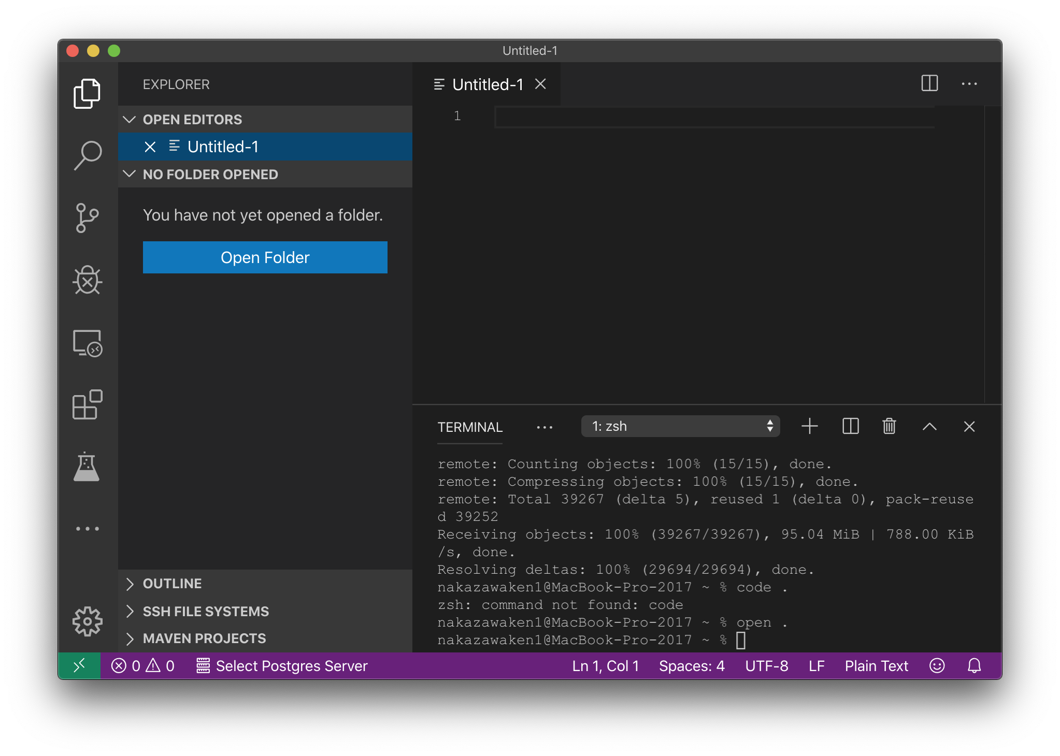Open the Run and Debug view

coord(88,281)
